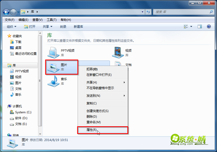The height and width of the screenshot is (152, 217).
Task: Open the address bar history dropdown arrow
Action: [142, 12]
